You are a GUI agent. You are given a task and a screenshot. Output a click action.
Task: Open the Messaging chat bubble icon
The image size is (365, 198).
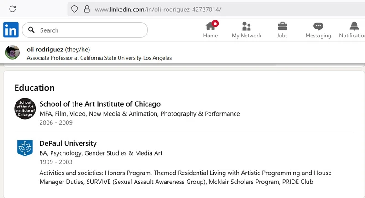318,26
